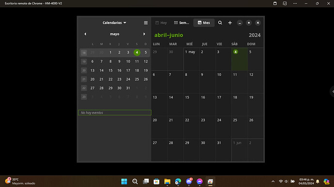The height and width of the screenshot is (187, 334).
Task: Open notifications bell in system tray
Action: [x=318, y=182]
